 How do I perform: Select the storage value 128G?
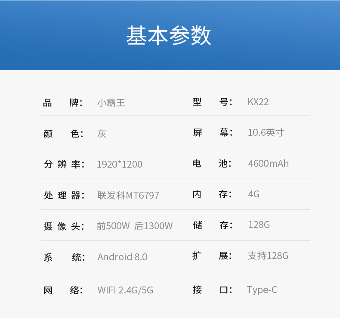tap(259, 225)
